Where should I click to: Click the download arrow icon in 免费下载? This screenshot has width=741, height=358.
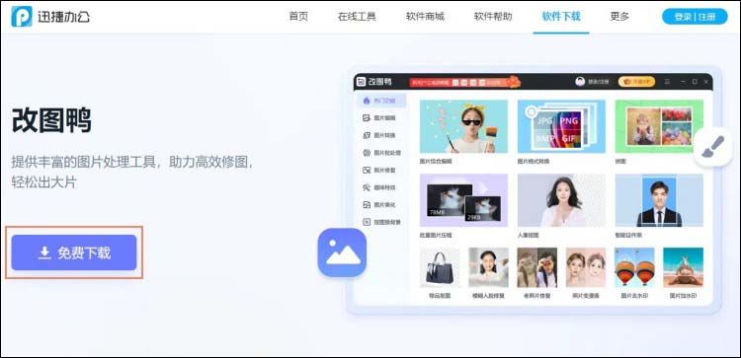(x=44, y=252)
